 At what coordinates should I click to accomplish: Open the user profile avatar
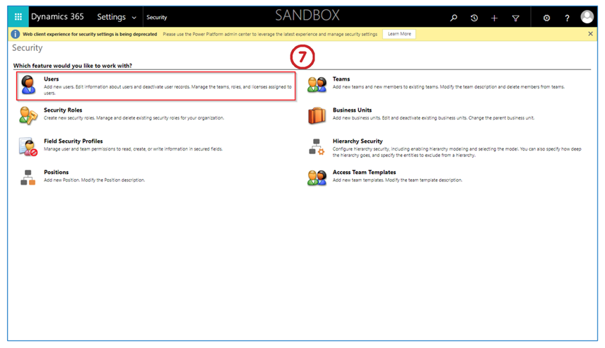pos(587,17)
